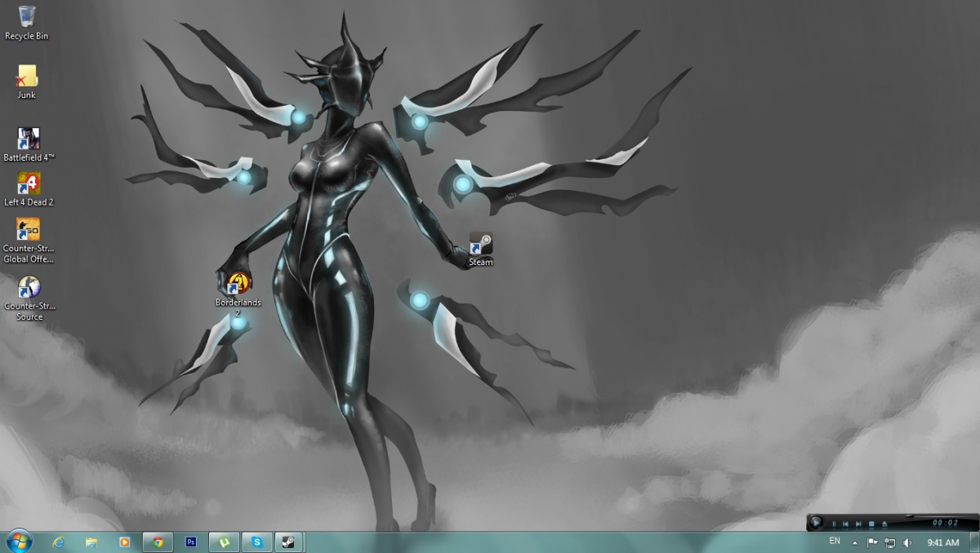Click the Show desktop button
This screenshot has height=553, width=980.
974,542
